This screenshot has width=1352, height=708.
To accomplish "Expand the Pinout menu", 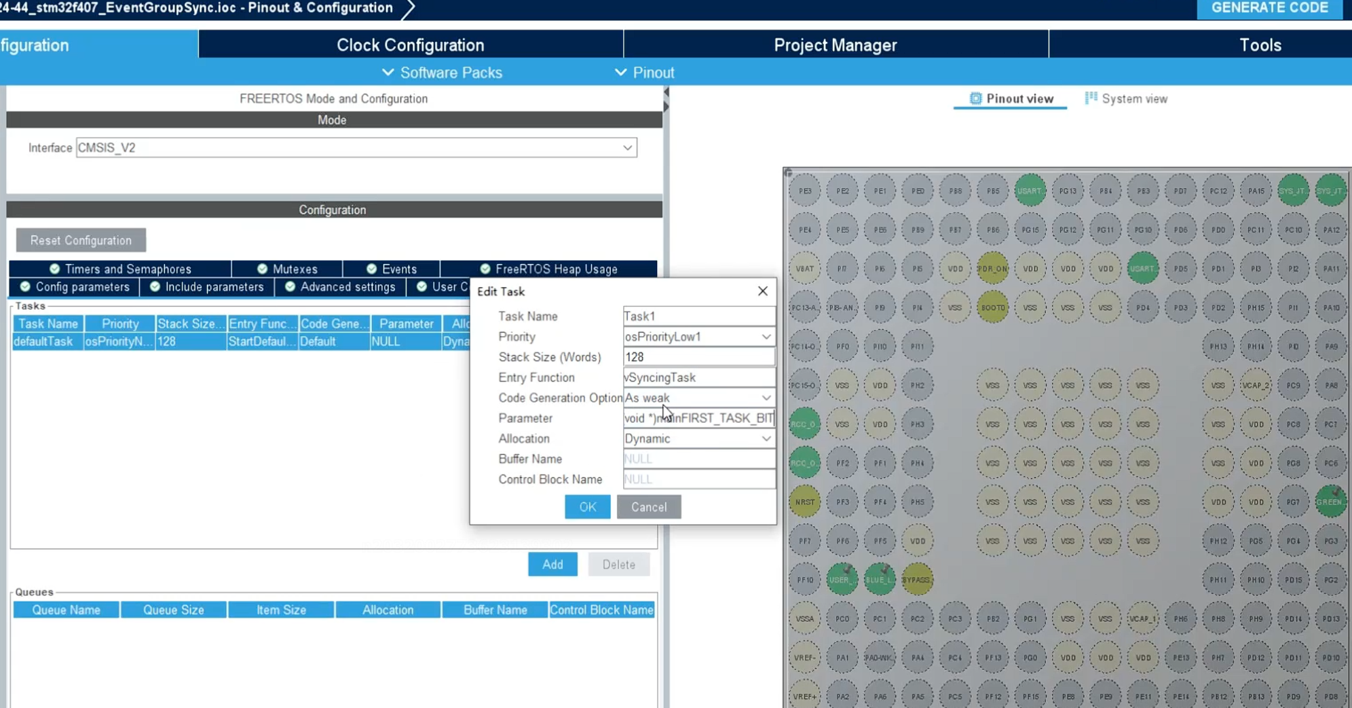I will click(x=644, y=73).
